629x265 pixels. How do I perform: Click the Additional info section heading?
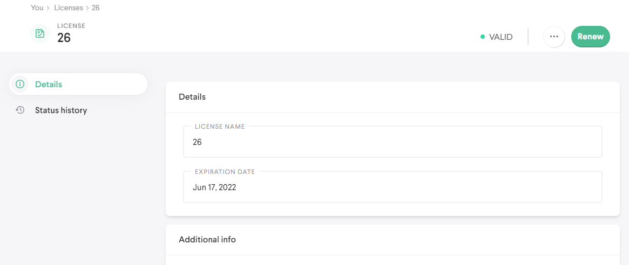pyautogui.click(x=207, y=239)
